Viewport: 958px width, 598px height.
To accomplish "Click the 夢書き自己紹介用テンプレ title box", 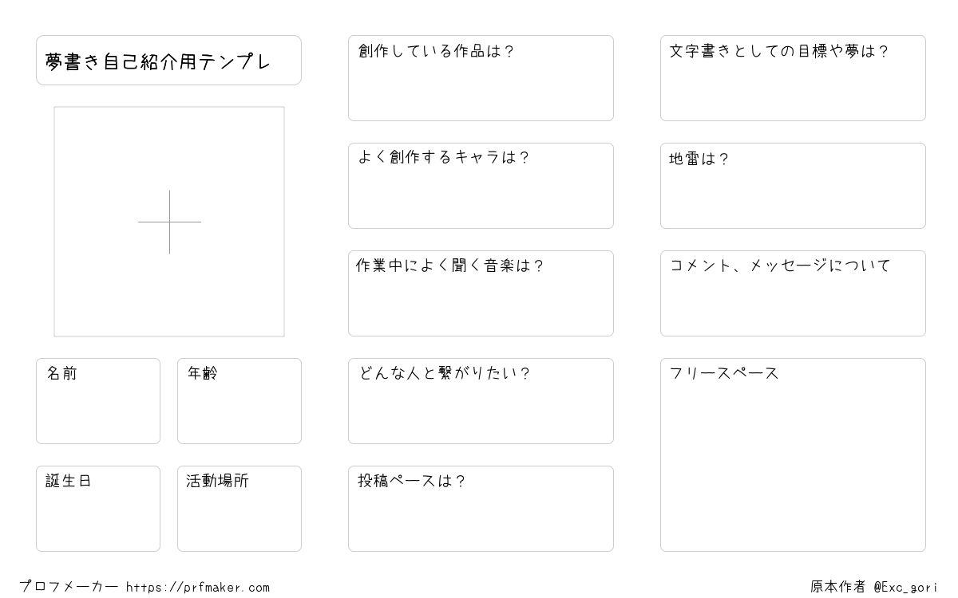I will coord(168,60).
